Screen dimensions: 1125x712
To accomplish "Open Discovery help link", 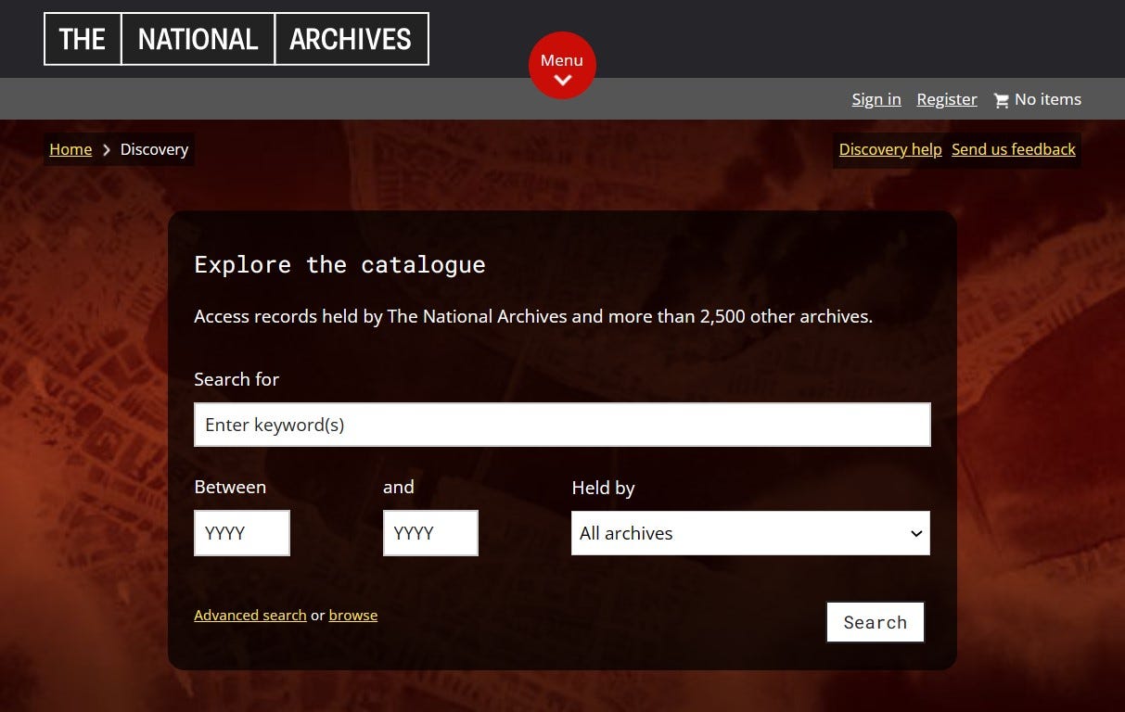I will point(890,149).
